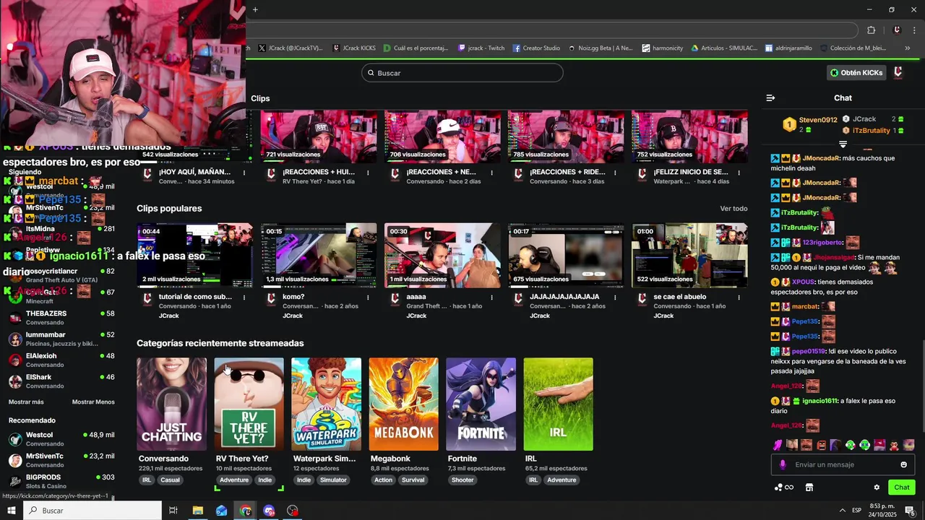
Task: Click the Buscar search field on Kick
Action: 462,73
